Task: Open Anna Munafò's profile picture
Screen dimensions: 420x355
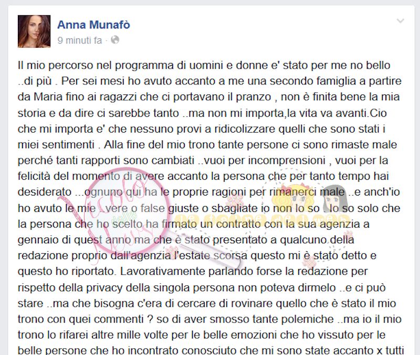Action: (x=34, y=31)
